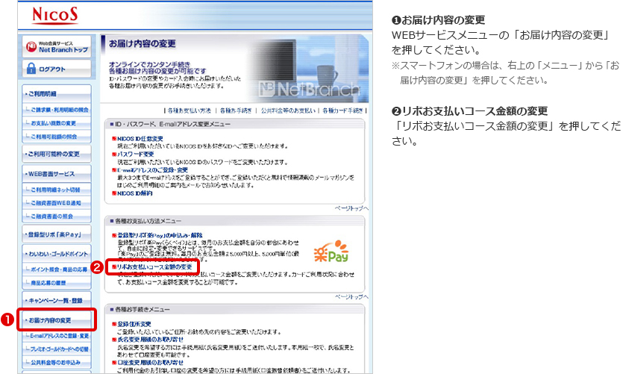Click the NICOS logo at top left
Image resolution: width=623 pixels, height=374 pixels.
click(53, 14)
